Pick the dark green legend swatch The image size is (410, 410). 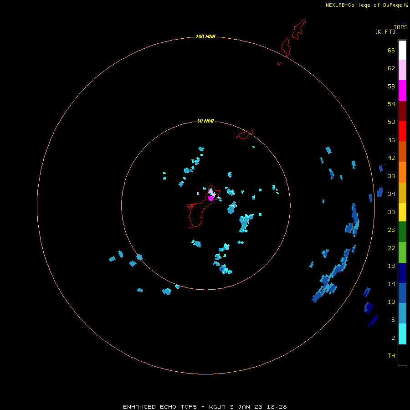coord(402,232)
